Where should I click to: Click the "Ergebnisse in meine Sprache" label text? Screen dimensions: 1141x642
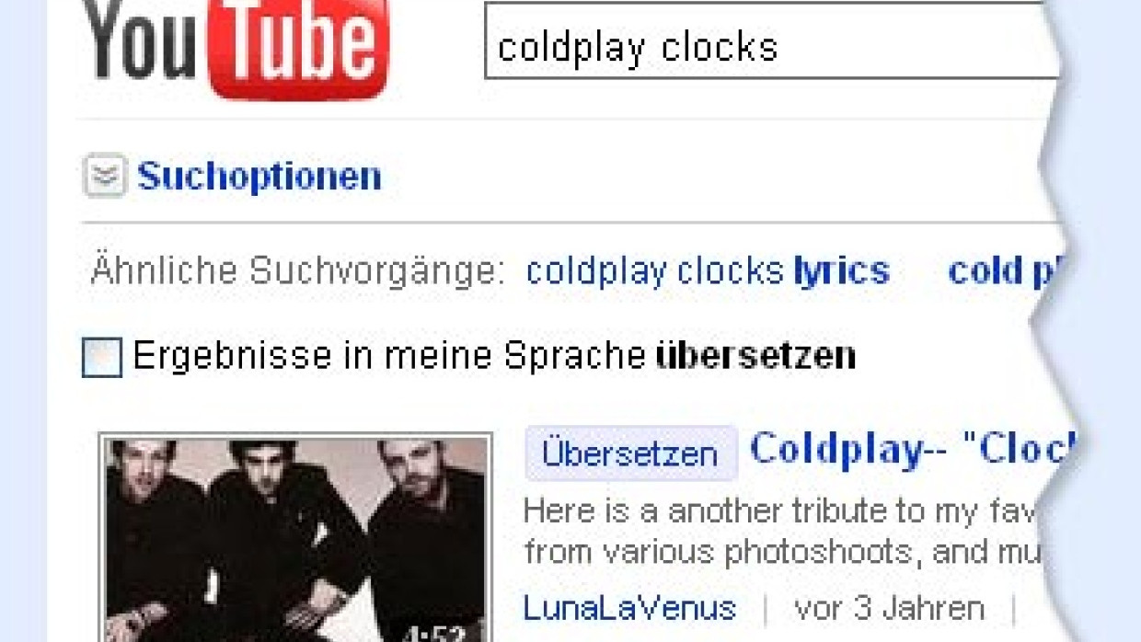coord(389,356)
